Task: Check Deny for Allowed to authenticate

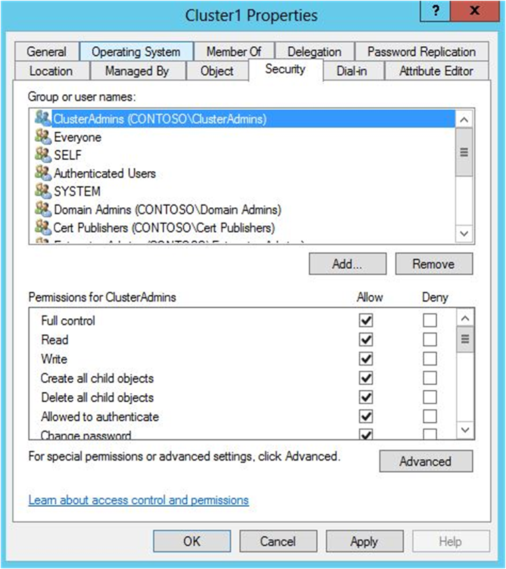Action: (430, 417)
